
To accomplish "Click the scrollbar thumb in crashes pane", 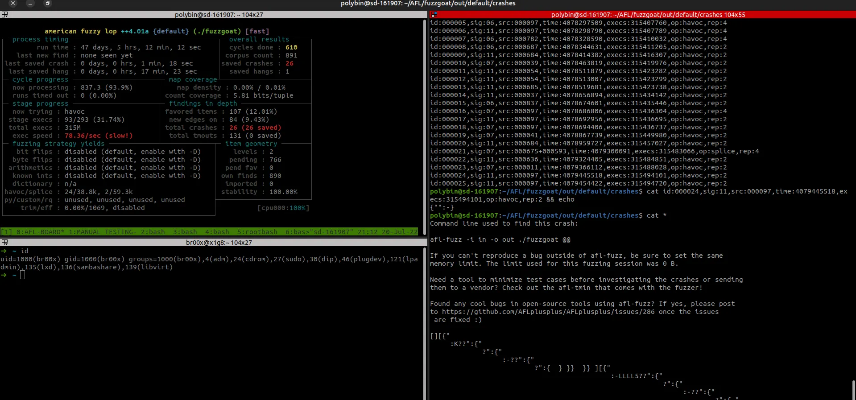I will (853, 390).
